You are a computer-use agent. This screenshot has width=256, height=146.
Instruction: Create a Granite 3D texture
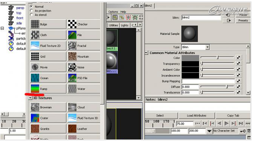48,129
